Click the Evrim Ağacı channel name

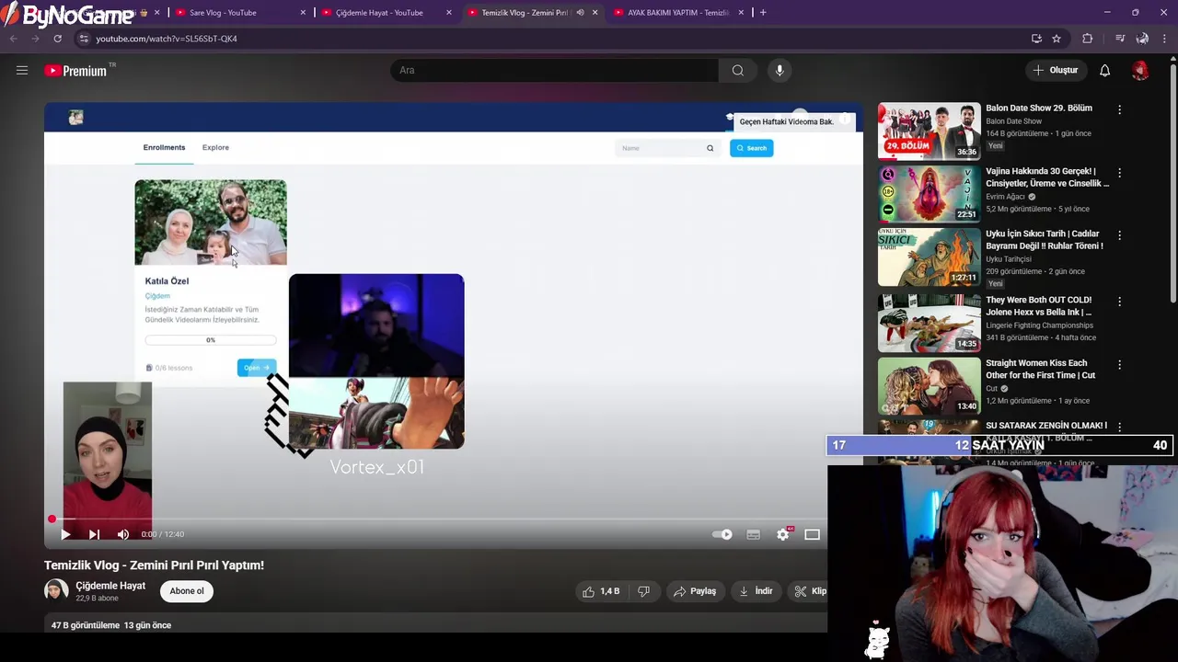pyautogui.click(x=1006, y=197)
